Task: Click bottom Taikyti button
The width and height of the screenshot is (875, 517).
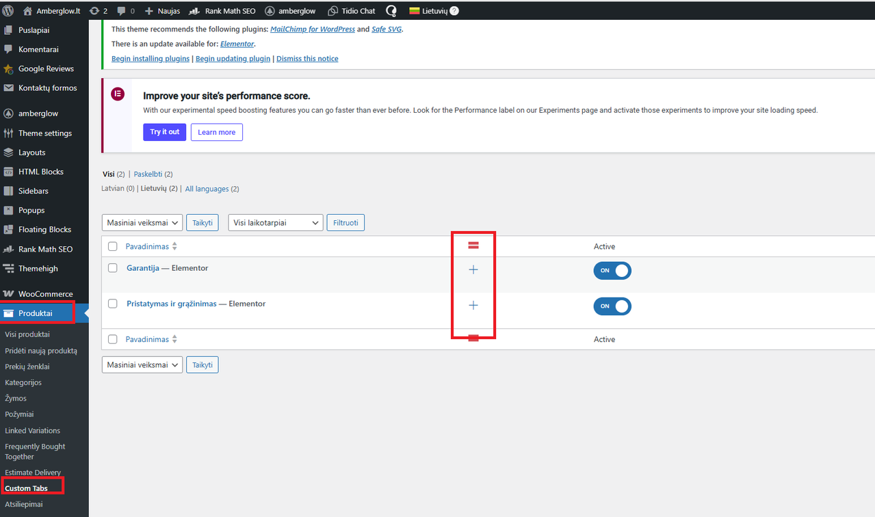Action: (x=203, y=364)
